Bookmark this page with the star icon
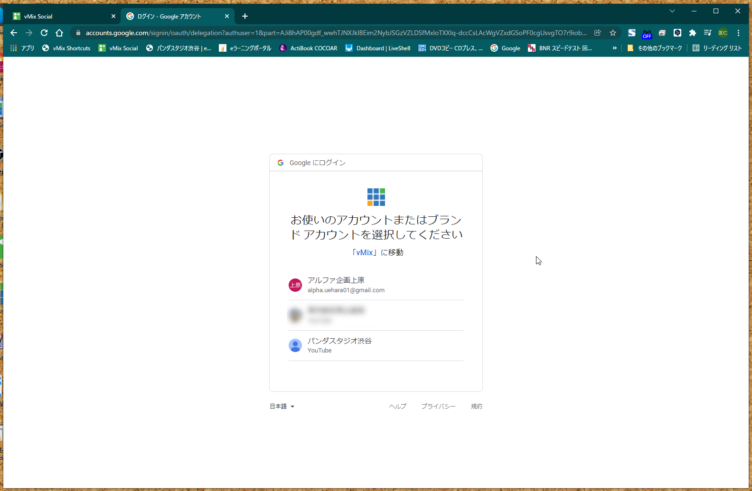 point(613,33)
